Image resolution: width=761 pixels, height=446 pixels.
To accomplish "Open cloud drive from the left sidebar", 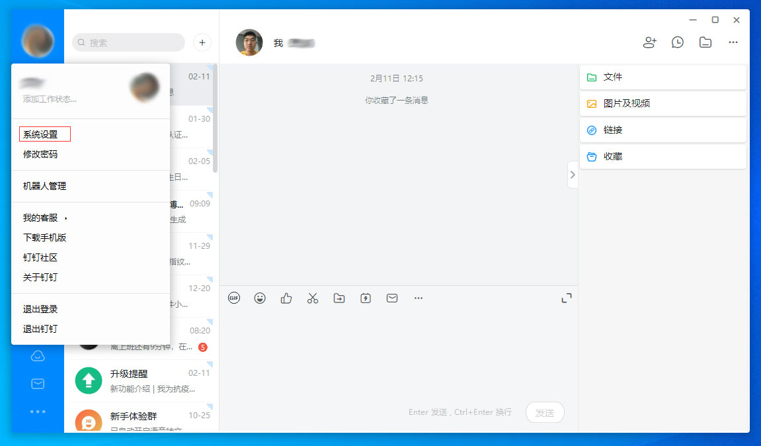I will coord(38,355).
